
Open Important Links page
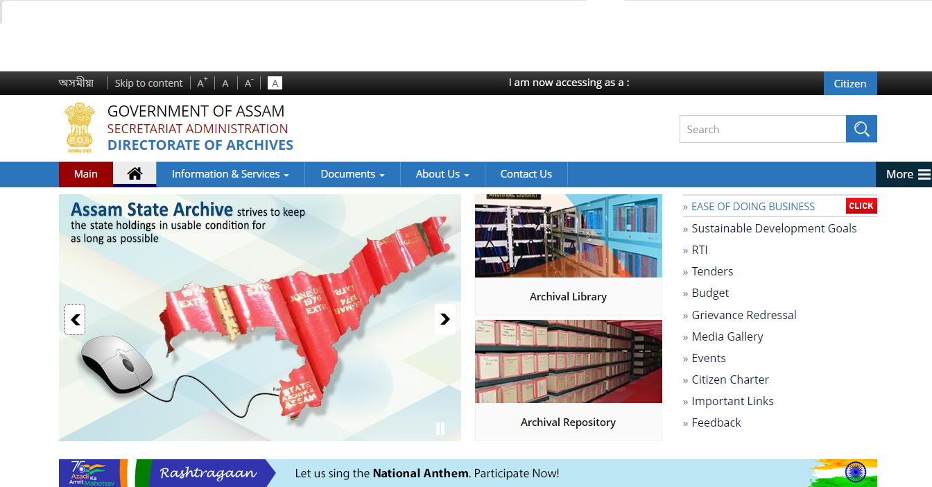coord(732,401)
